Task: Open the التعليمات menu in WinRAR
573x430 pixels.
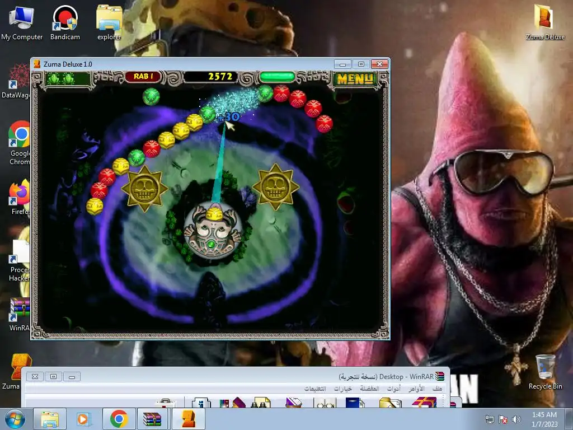Action: coord(315,389)
